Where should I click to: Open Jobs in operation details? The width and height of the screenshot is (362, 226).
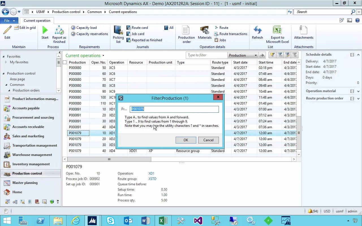coord(220,40)
